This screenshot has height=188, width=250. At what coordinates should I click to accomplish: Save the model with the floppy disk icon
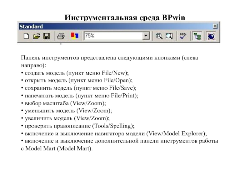47,36
